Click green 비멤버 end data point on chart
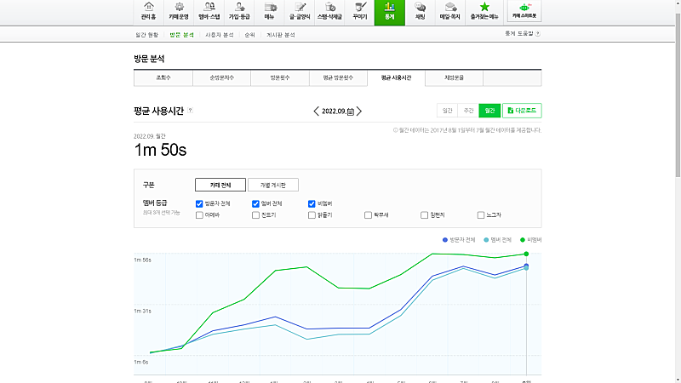Screen dimensions: 681x383 (526, 254)
